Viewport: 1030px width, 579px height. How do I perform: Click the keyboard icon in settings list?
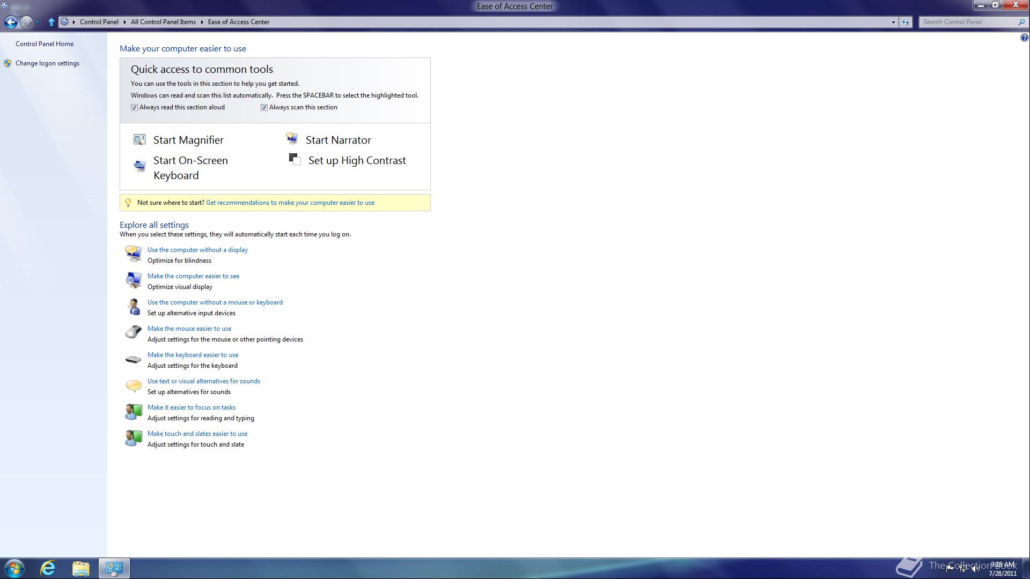(x=133, y=359)
